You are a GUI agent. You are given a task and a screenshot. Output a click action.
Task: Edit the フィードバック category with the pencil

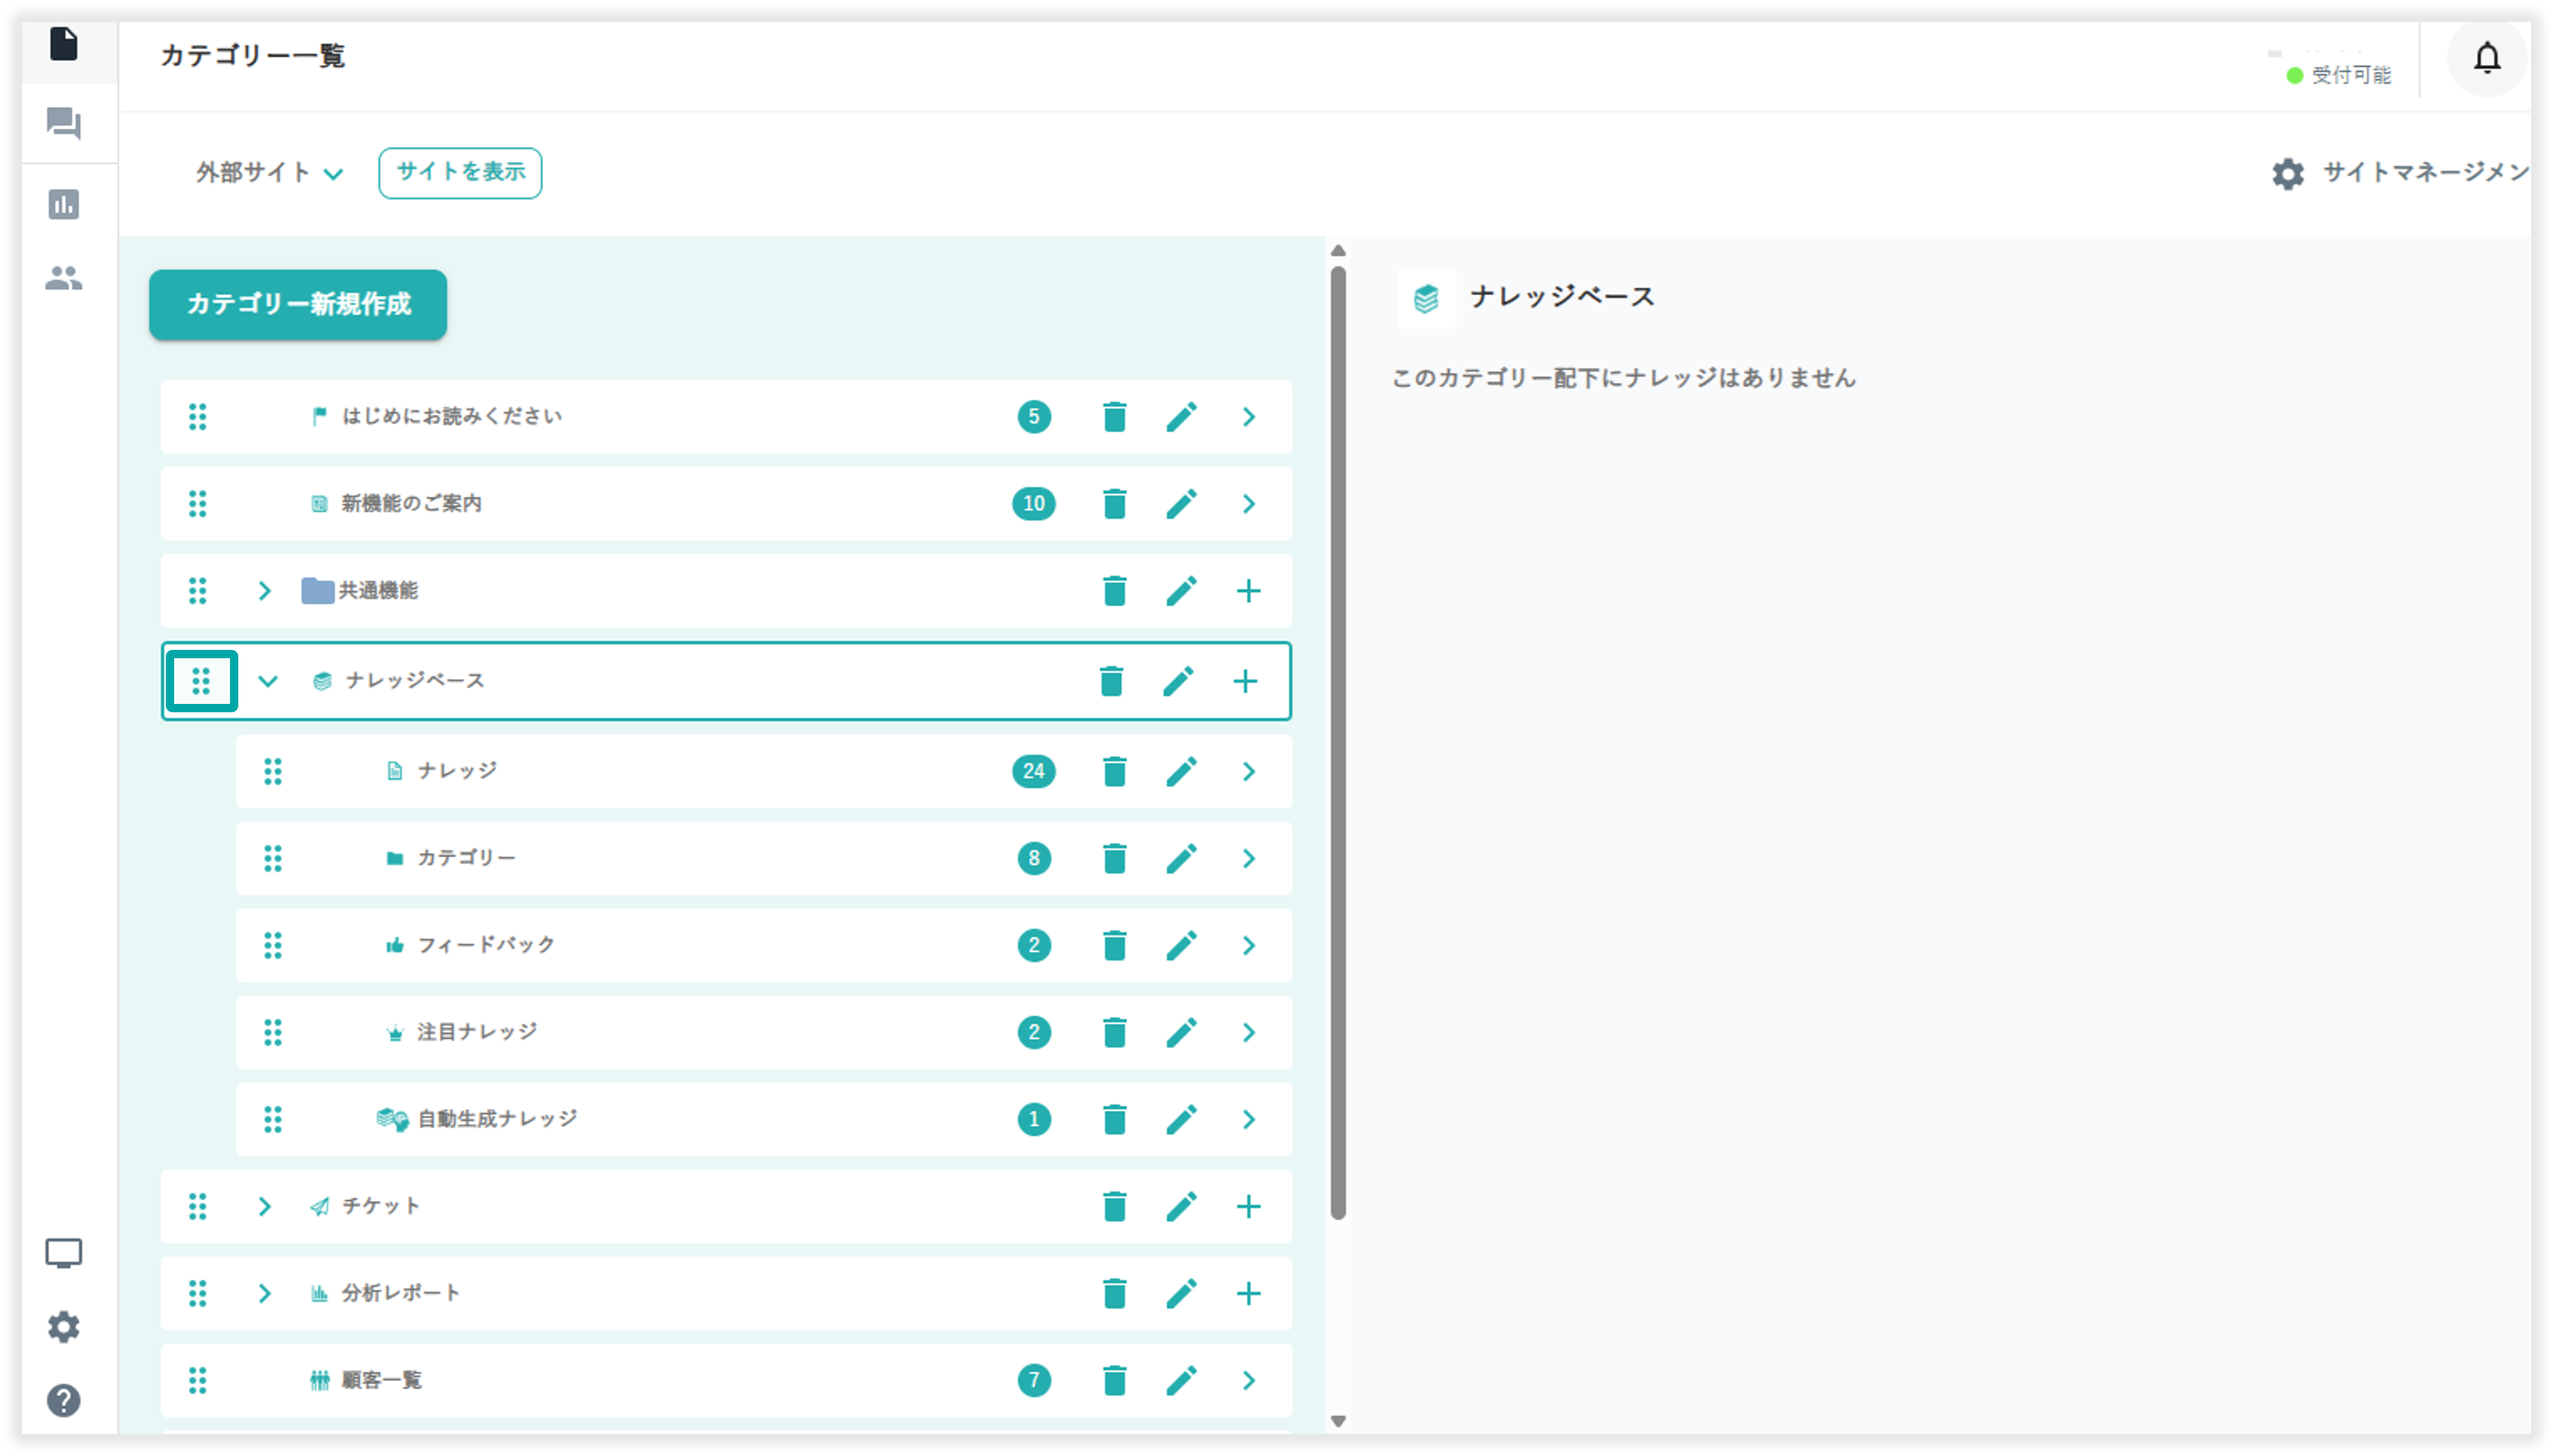pyautogui.click(x=1181, y=945)
